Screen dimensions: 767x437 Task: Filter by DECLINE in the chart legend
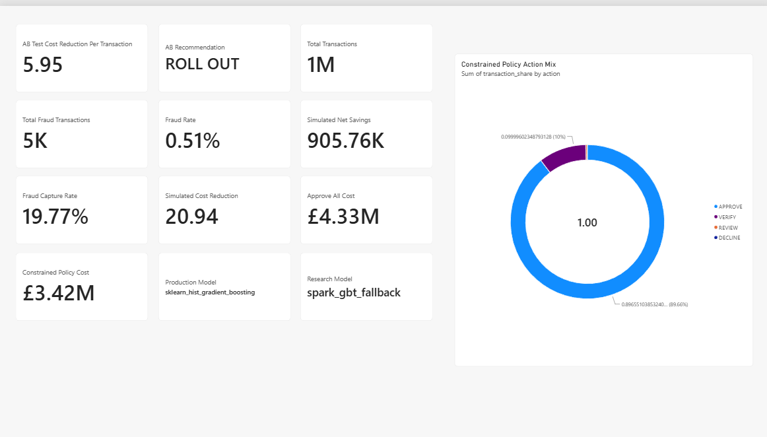727,238
